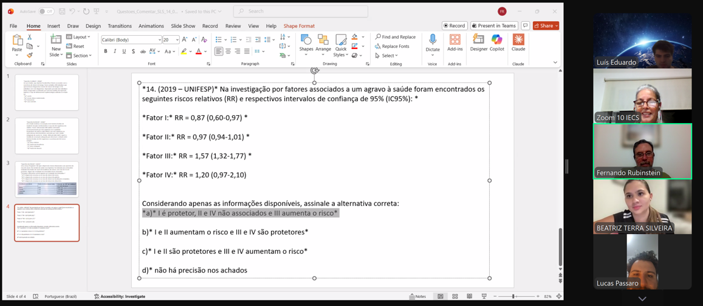703x306 pixels.
Task: Click the Strikethrough icon
Action: tap(142, 51)
